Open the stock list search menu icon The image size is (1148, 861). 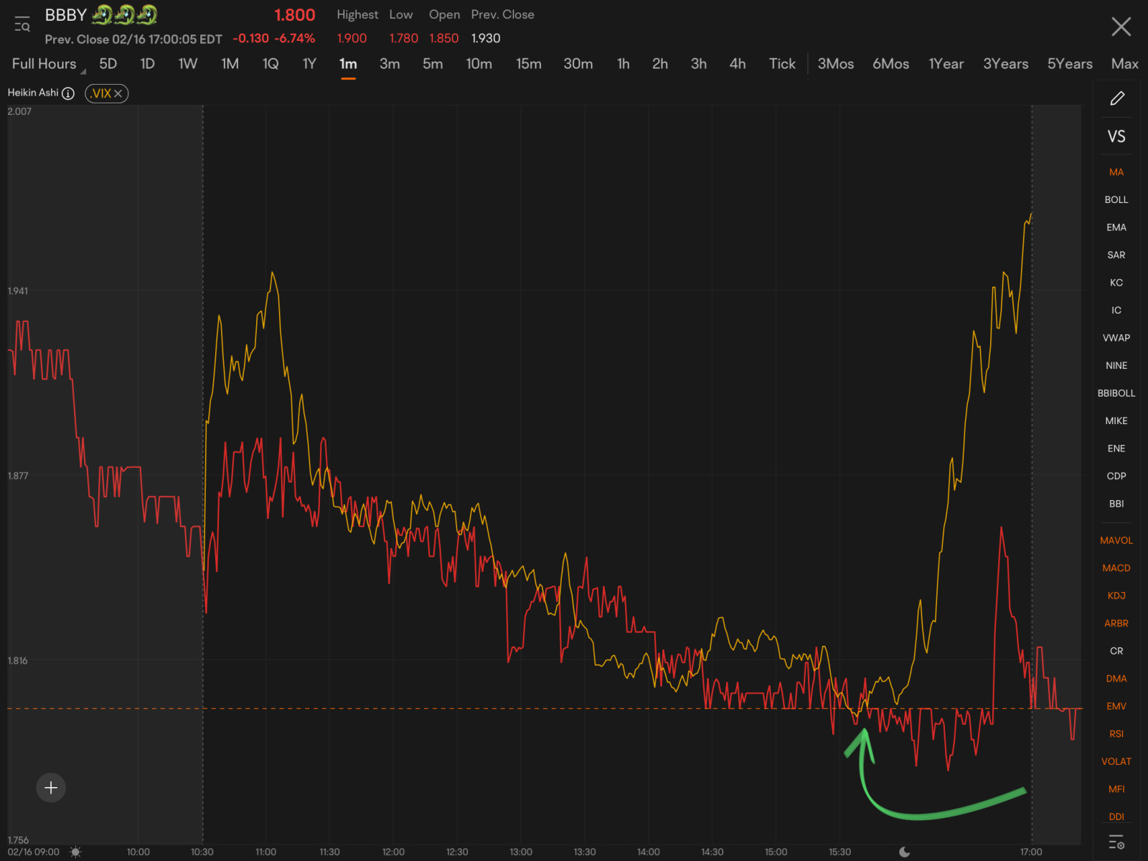22,24
